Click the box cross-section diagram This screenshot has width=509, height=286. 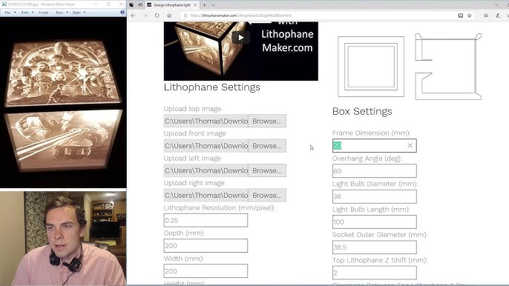[x=448, y=67]
